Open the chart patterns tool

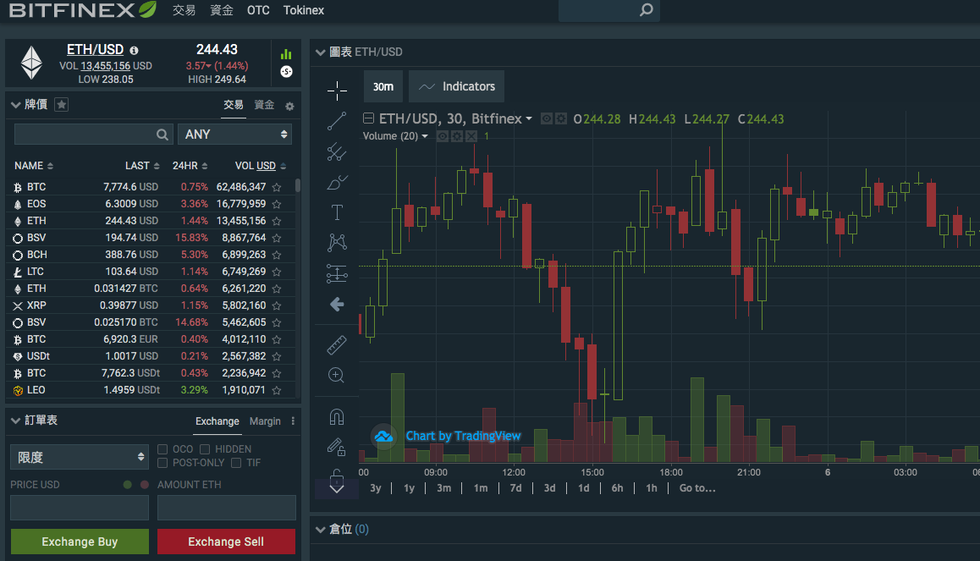(337, 242)
